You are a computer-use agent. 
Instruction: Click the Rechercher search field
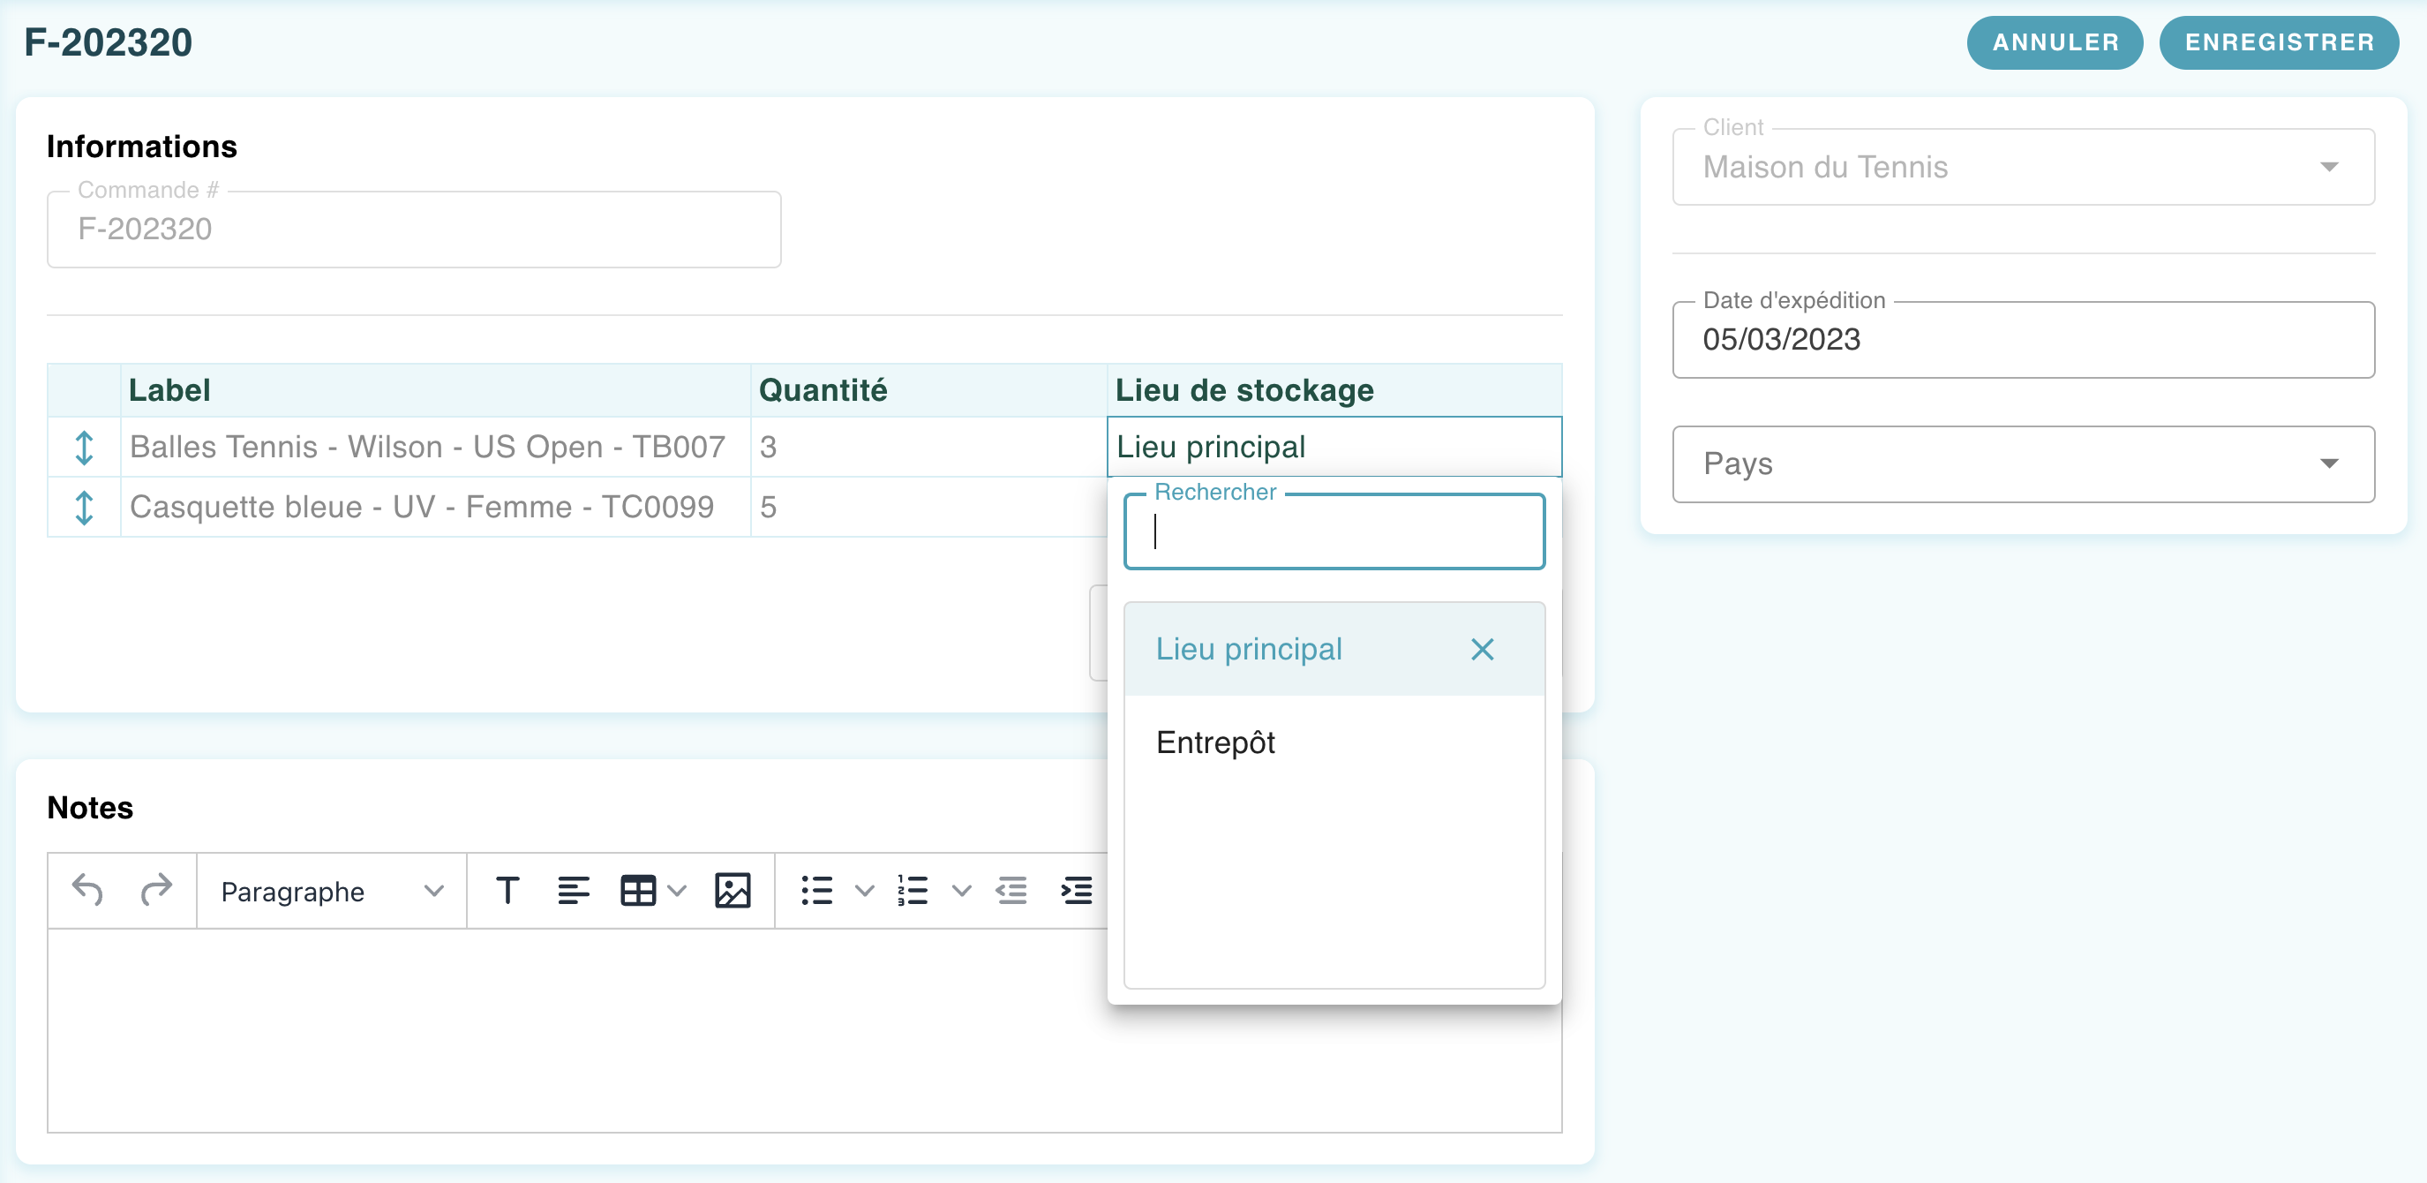point(1334,531)
